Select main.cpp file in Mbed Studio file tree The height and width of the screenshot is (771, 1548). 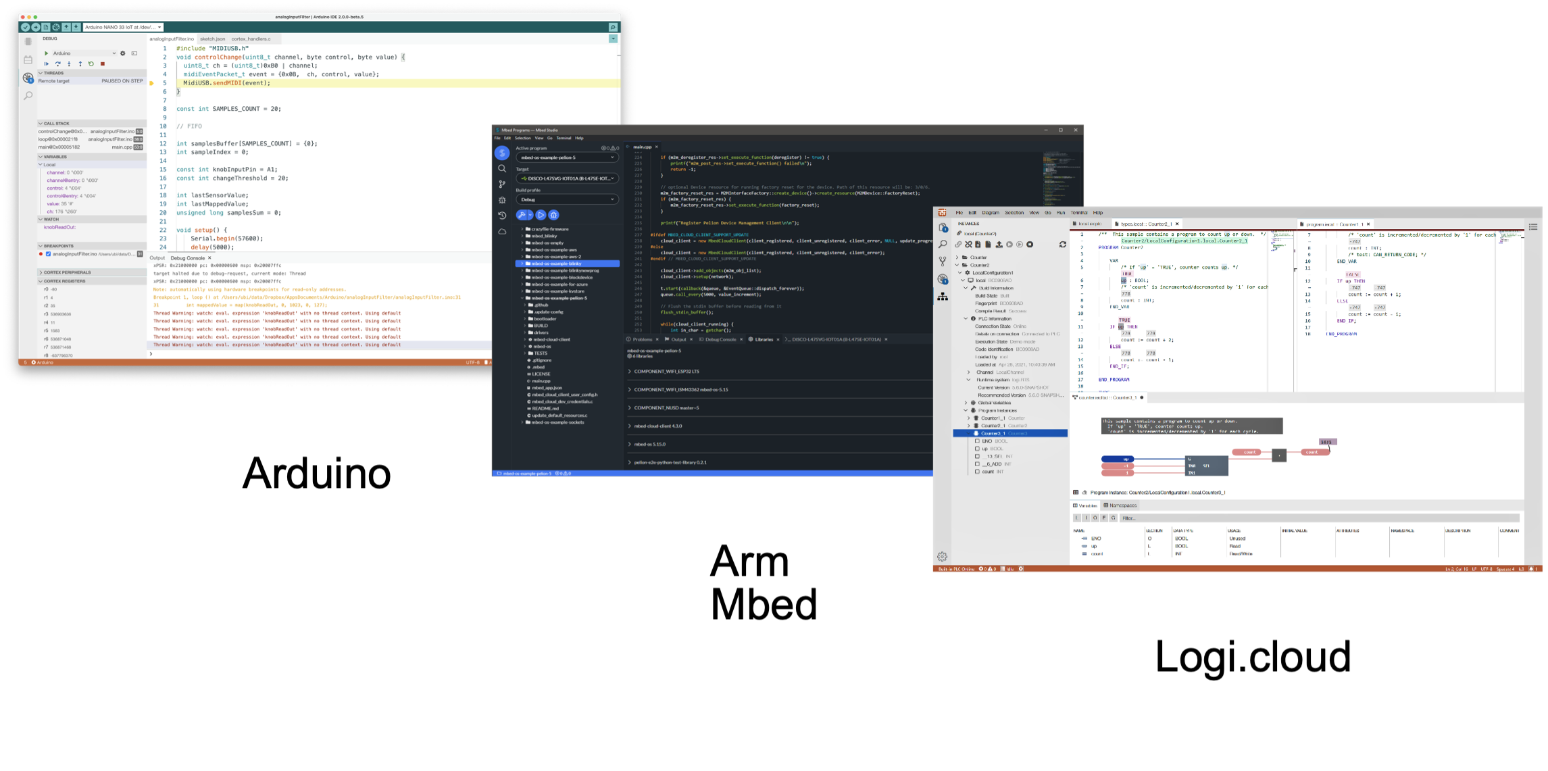click(541, 381)
